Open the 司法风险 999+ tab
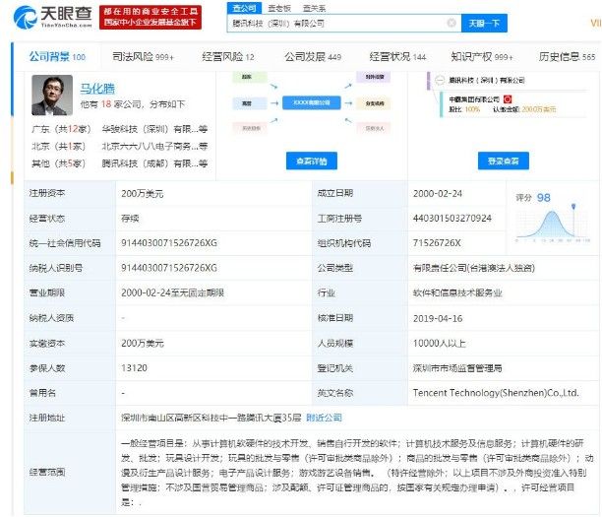Screen dimensions: 602x517 click(143, 57)
